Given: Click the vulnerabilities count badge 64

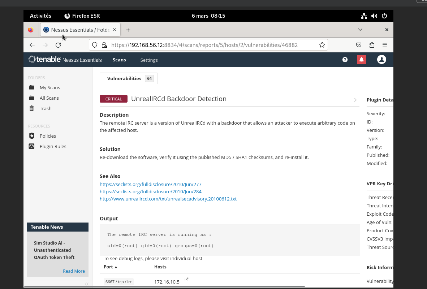Looking at the screenshot, I should coord(149,78).
